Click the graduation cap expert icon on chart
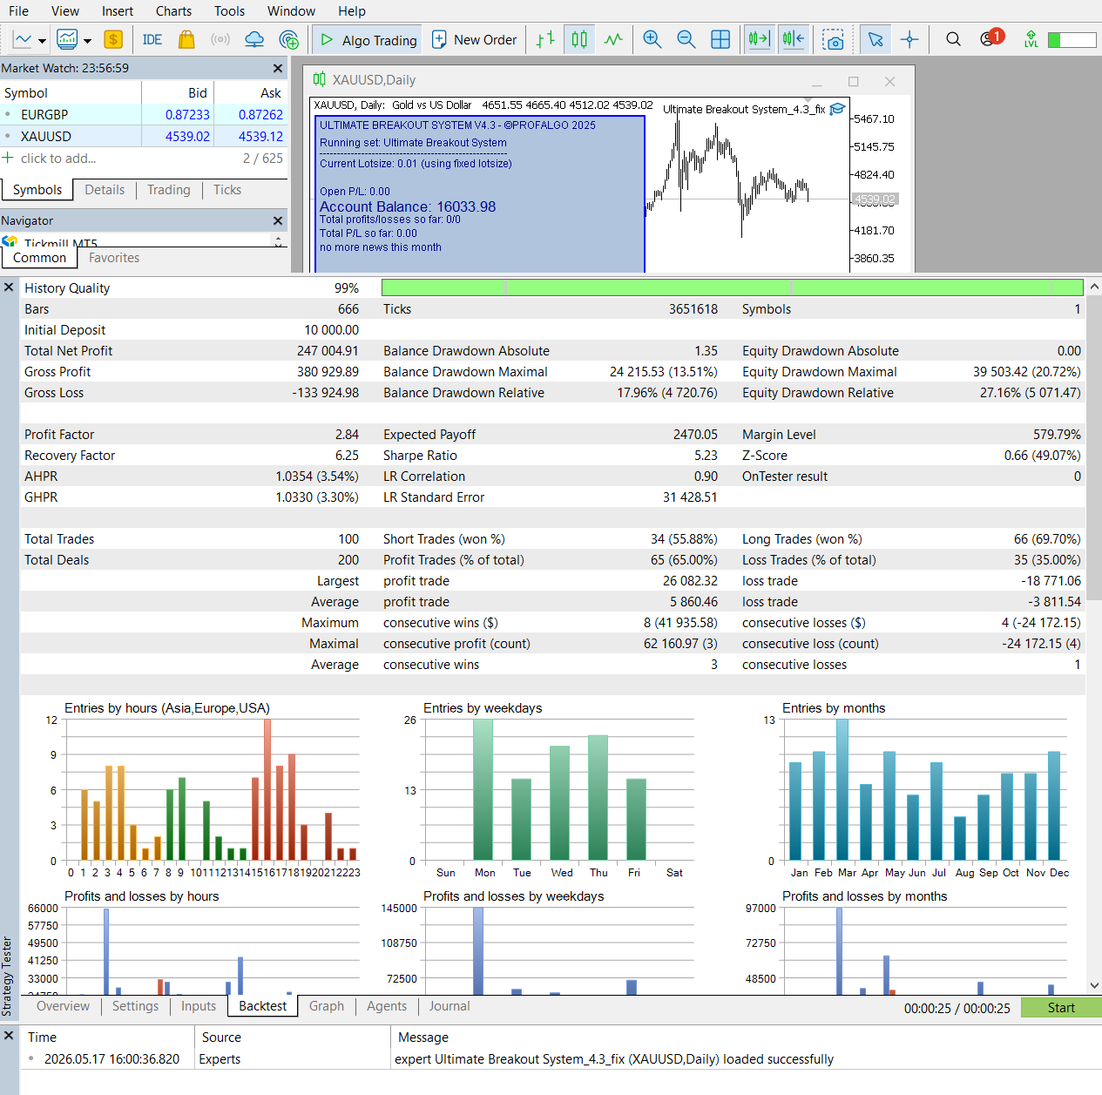This screenshot has height=1095, width=1102. (837, 109)
